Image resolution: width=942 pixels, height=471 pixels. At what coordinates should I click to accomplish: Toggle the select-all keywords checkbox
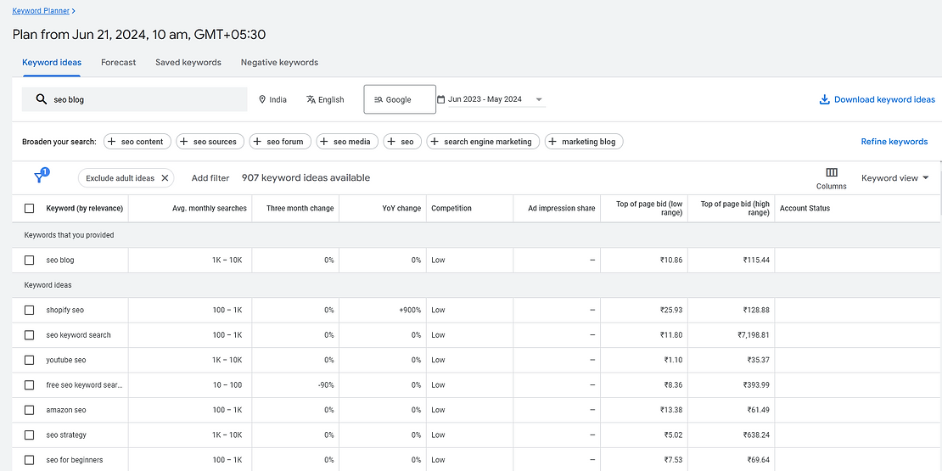click(x=30, y=209)
